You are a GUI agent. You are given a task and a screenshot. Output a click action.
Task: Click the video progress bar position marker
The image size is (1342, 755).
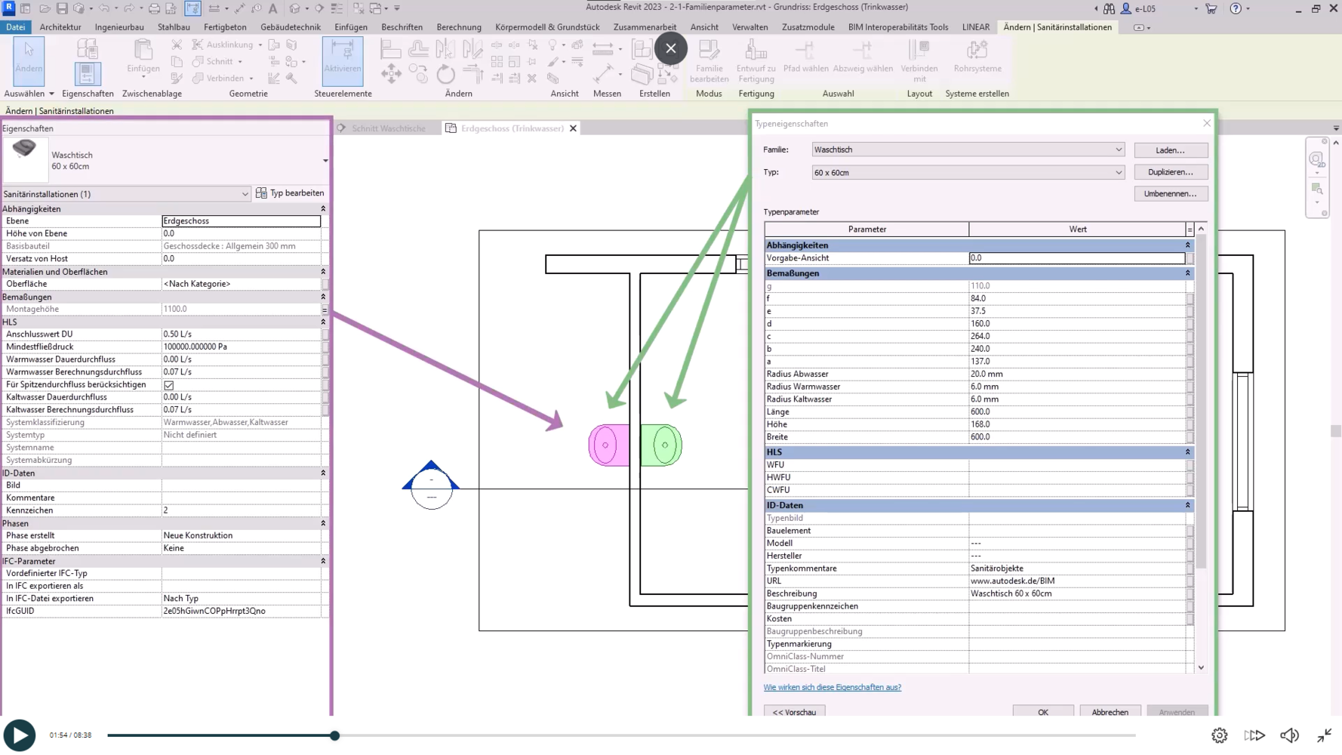pyautogui.click(x=334, y=735)
